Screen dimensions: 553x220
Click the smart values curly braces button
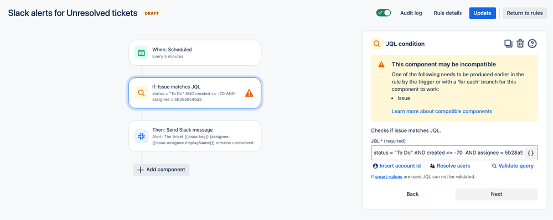pyautogui.click(x=531, y=153)
